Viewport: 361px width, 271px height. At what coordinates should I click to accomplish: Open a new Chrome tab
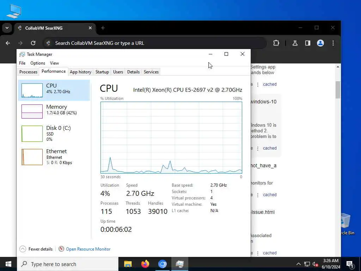tap(103, 28)
